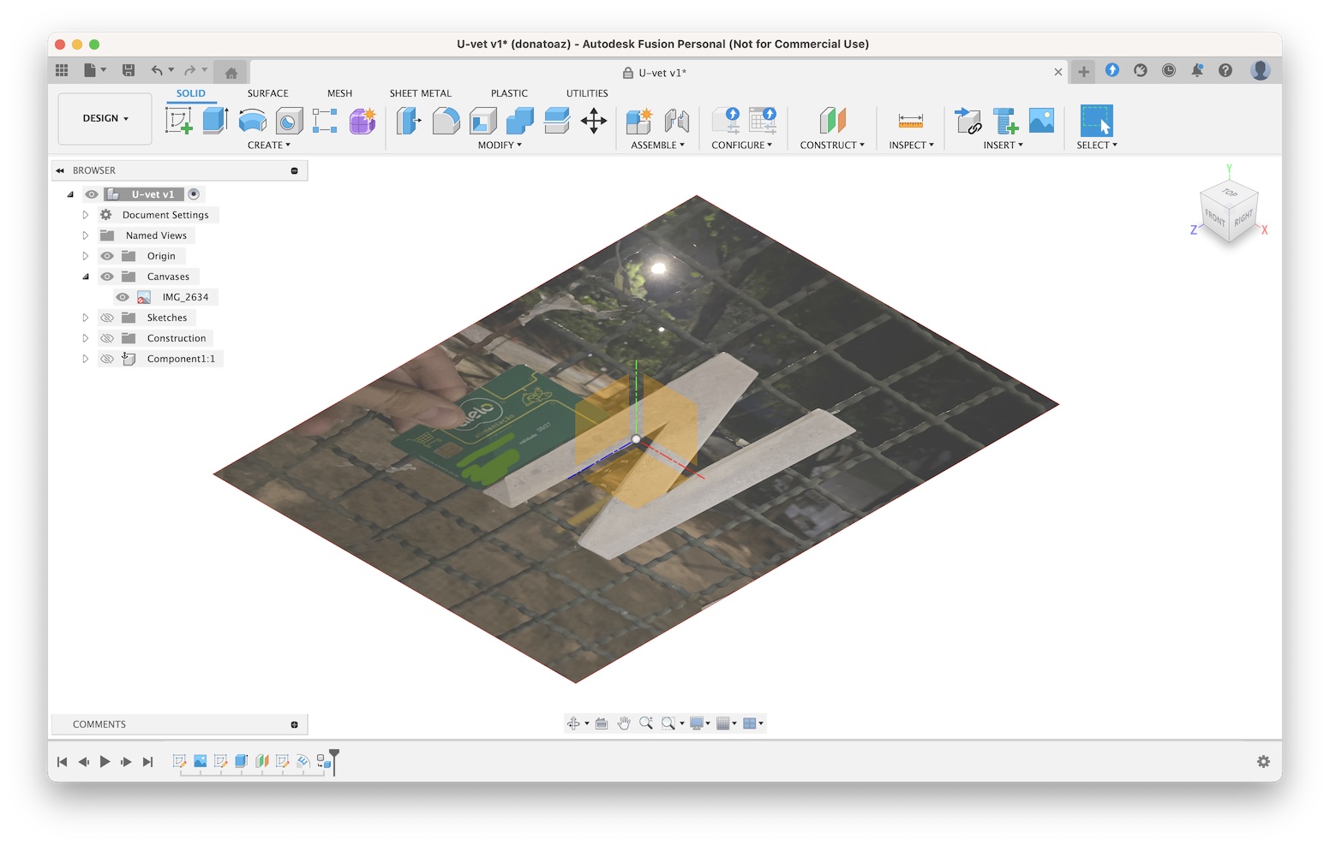Open the Create Form tool
The height and width of the screenshot is (845, 1330).
(x=362, y=121)
